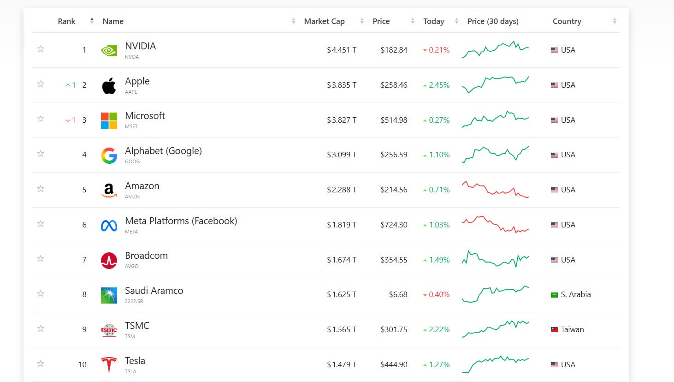This screenshot has height=382, width=674.
Task: Click Apple price $258.46
Action: coord(394,85)
